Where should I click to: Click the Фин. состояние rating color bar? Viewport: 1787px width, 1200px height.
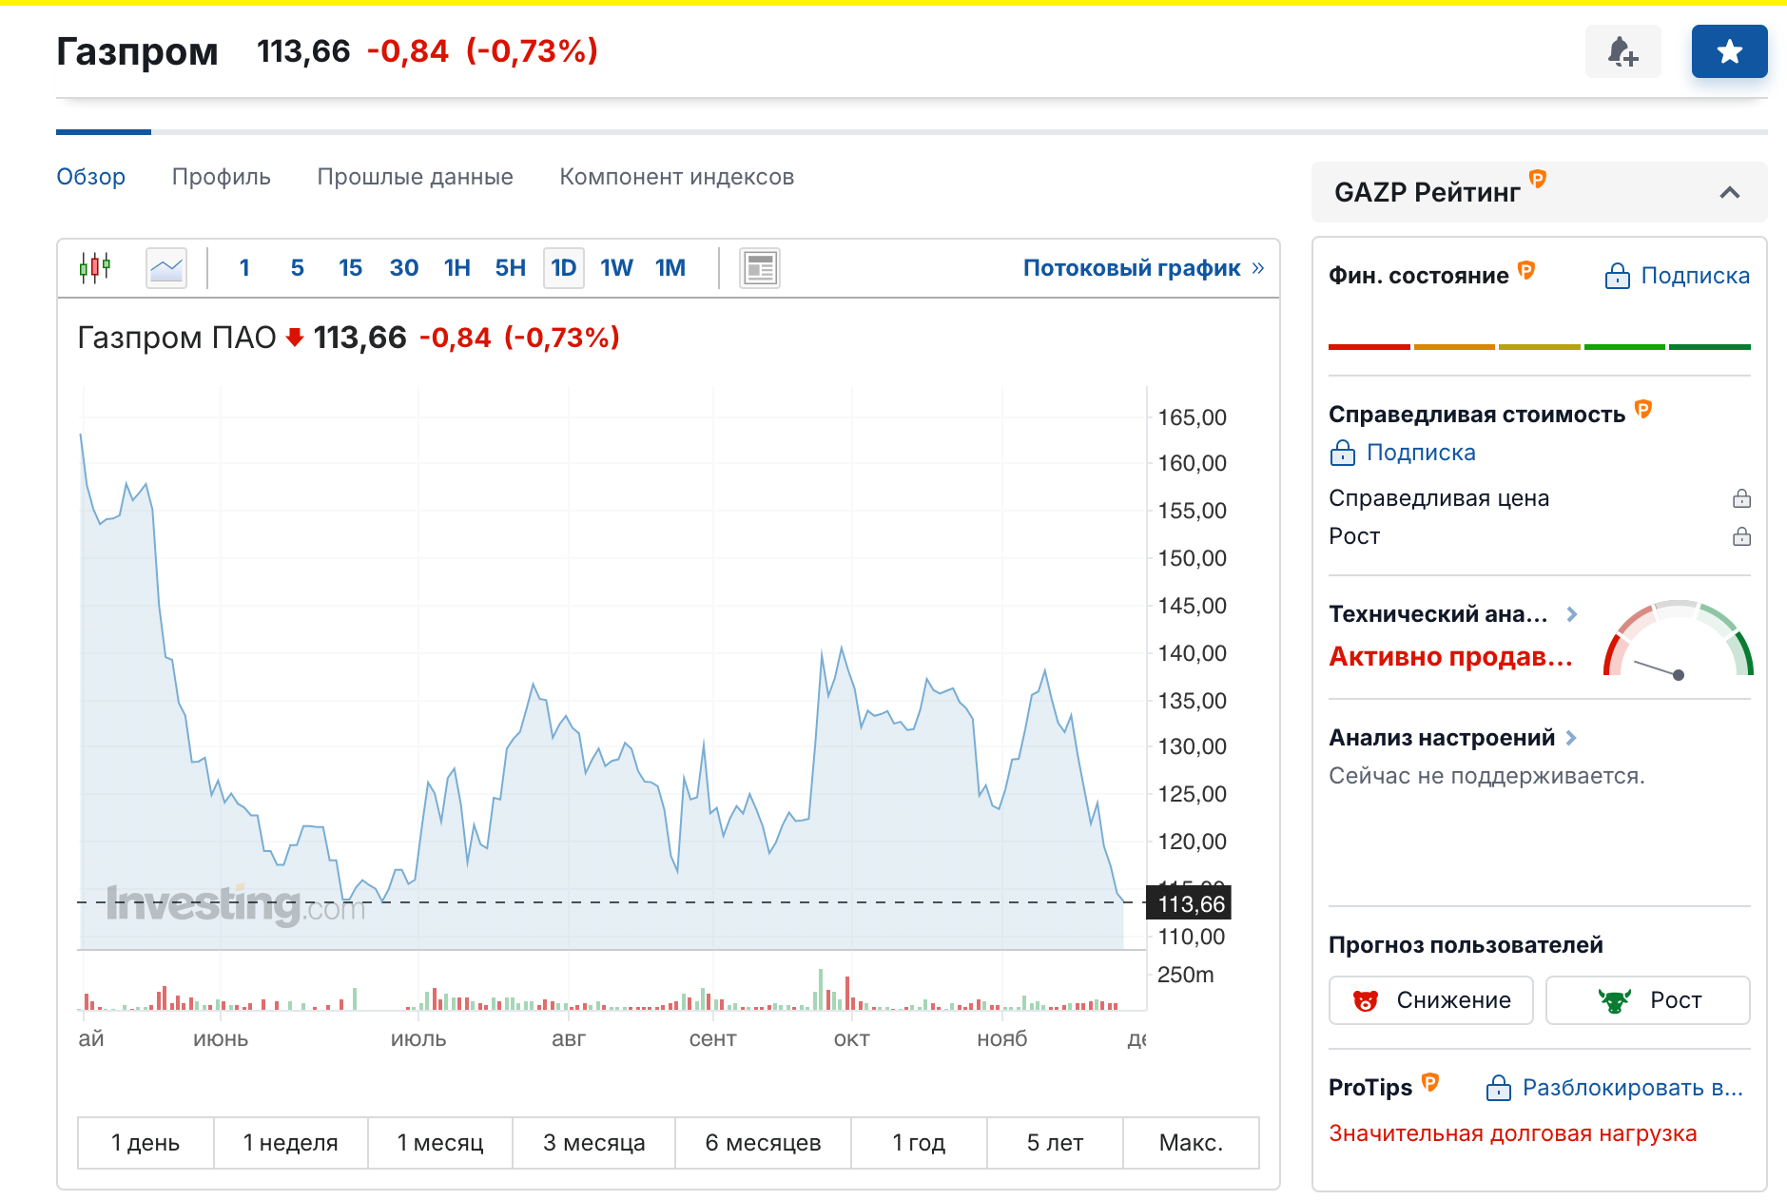click(x=1539, y=347)
